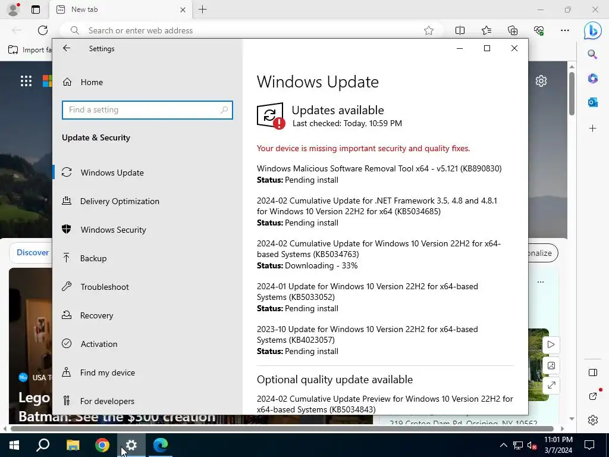Click the Find a setting search box
The image size is (609, 457).
[147, 110]
